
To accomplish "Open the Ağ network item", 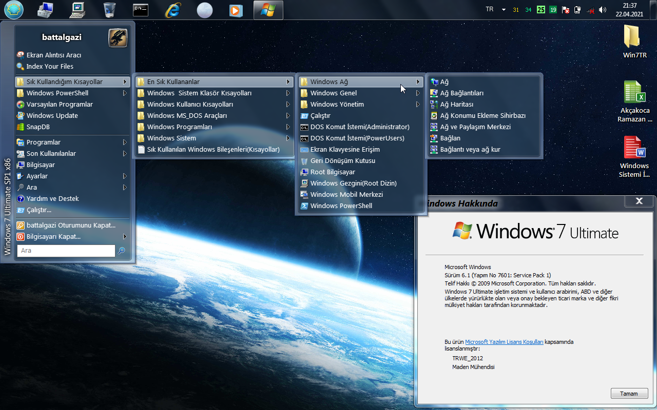I will (x=484, y=81).
